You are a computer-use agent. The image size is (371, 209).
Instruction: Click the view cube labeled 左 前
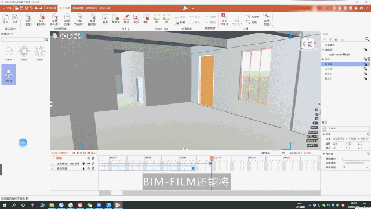click(308, 44)
